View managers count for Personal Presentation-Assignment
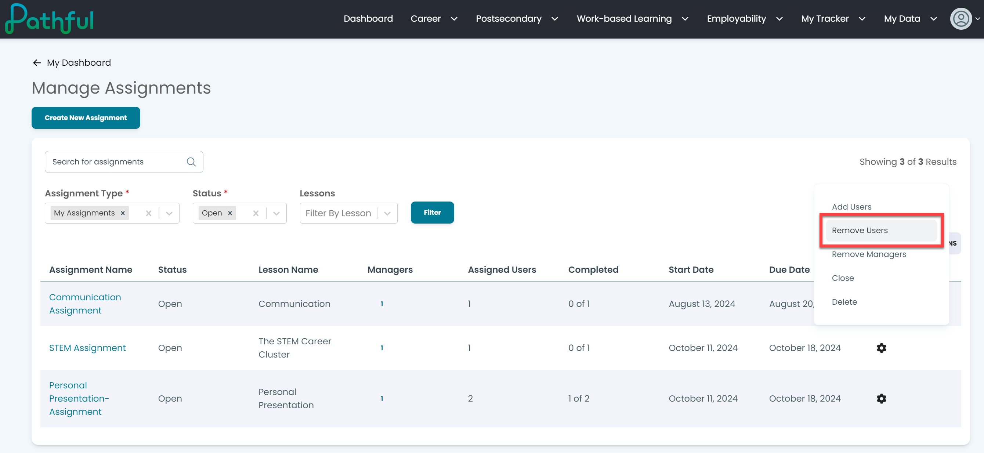 click(x=381, y=398)
